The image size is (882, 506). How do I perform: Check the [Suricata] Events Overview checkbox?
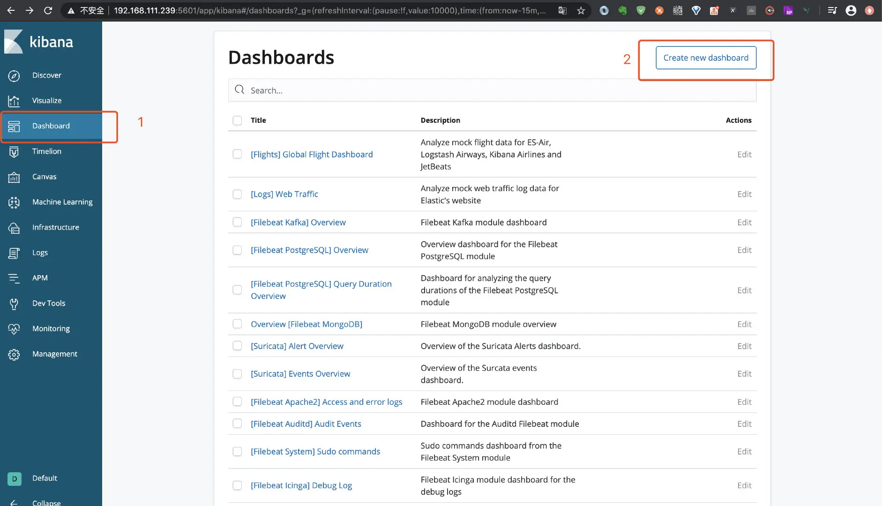[238, 374]
